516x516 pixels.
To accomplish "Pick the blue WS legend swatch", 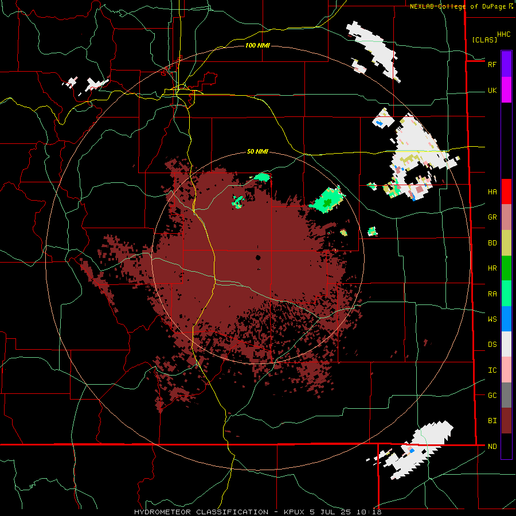I will [x=506, y=319].
